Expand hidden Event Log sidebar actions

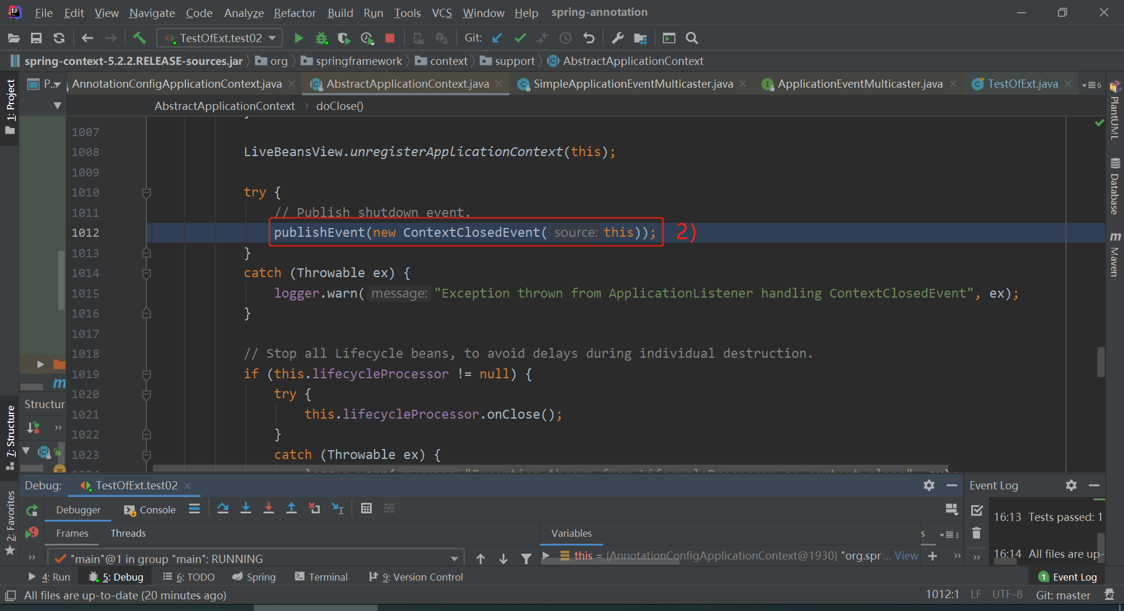976,557
